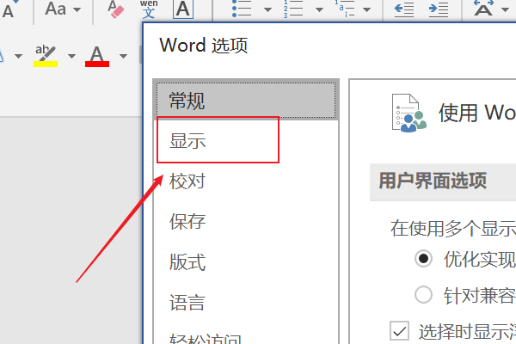Expand the numbering library dropdown arrow
The width and height of the screenshot is (516, 344).
[319, 9]
